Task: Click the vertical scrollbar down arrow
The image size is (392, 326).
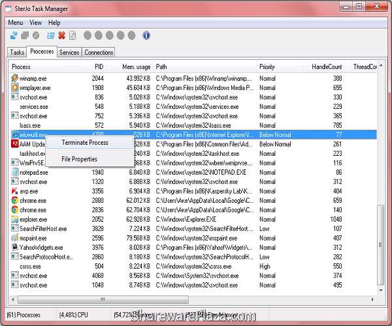Action: [x=381, y=290]
